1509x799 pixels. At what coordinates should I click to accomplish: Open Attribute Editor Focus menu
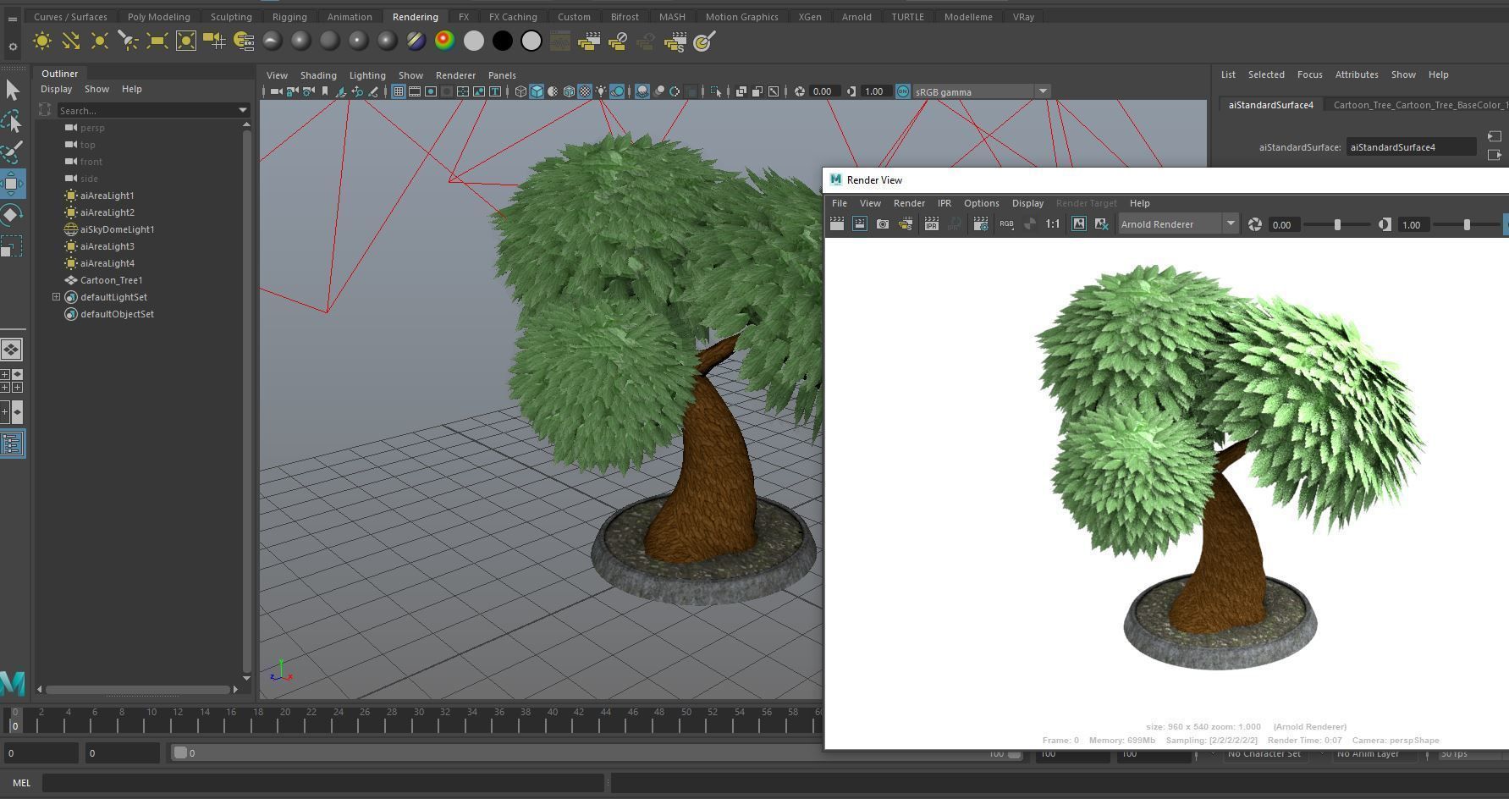[1309, 74]
